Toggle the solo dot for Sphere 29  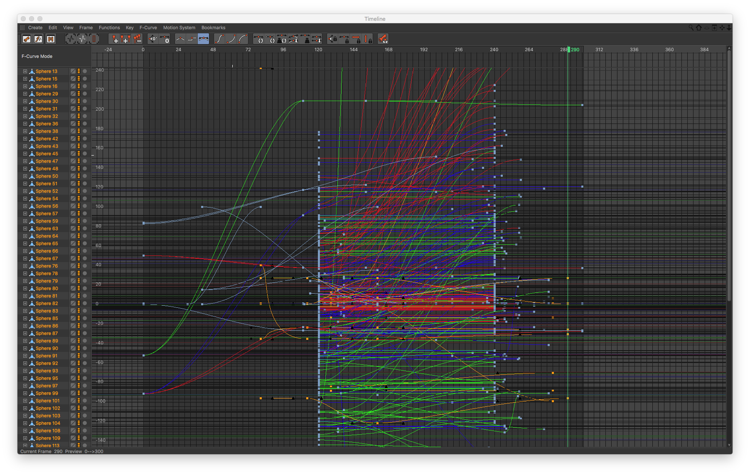[x=85, y=94]
